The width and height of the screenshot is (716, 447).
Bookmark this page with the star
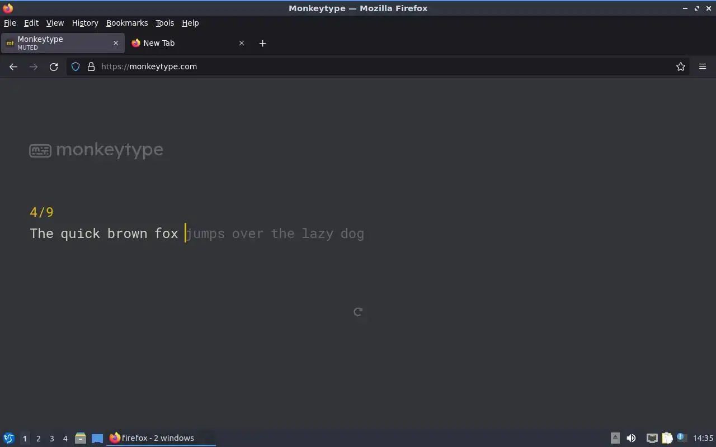coord(681,66)
